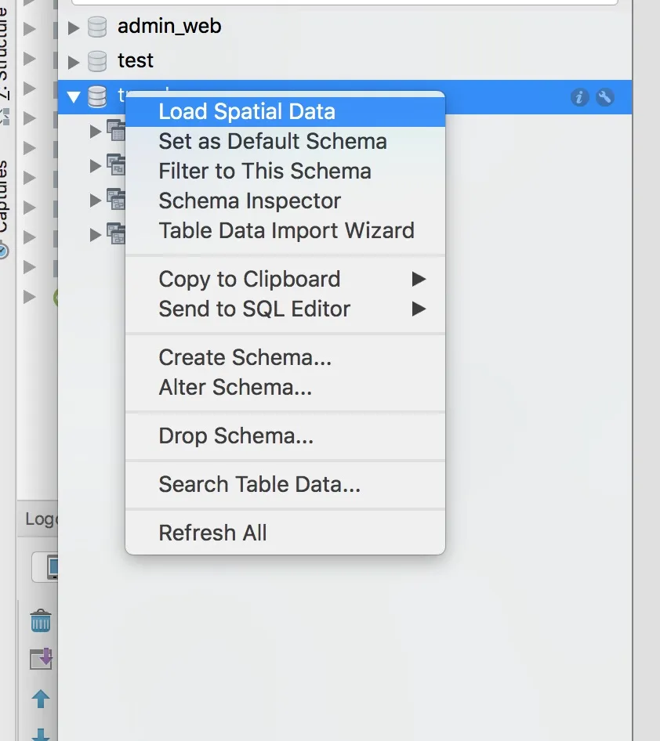
Task: Collapse the highlighted schema node
Action: pyautogui.click(x=74, y=97)
